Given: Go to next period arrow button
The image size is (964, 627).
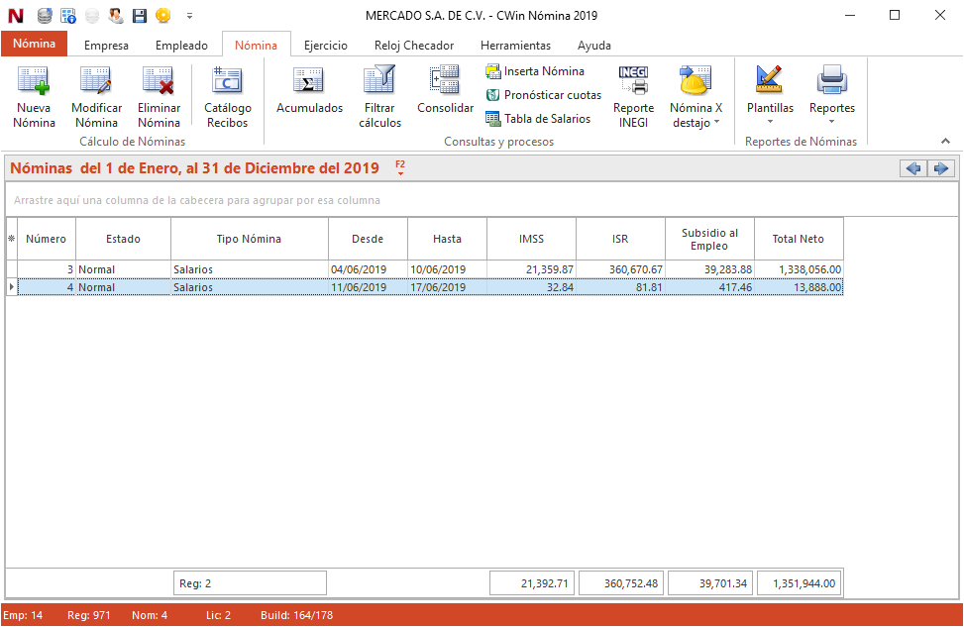Looking at the screenshot, I should coord(940,168).
